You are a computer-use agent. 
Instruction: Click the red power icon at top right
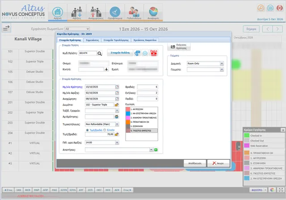point(279,8)
